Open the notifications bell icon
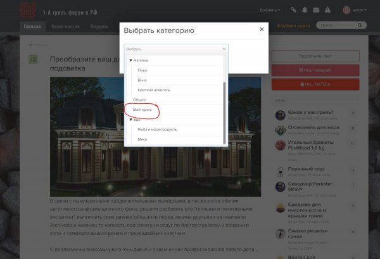The height and width of the screenshot is (259, 380). click(305, 10)
